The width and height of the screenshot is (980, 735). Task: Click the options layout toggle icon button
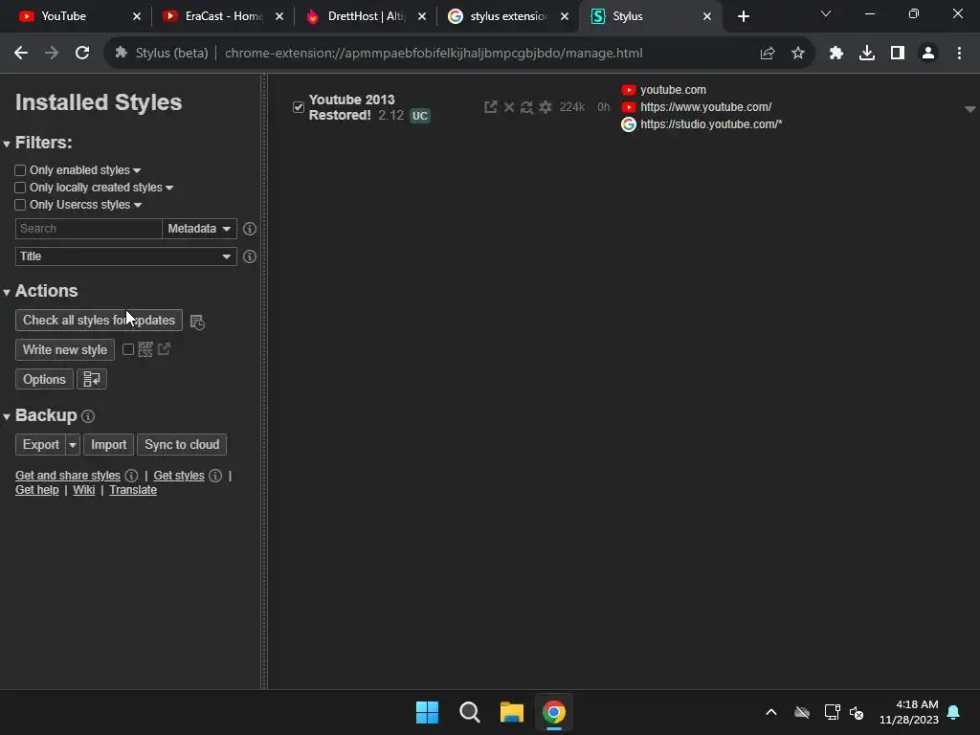coord(92,379)
